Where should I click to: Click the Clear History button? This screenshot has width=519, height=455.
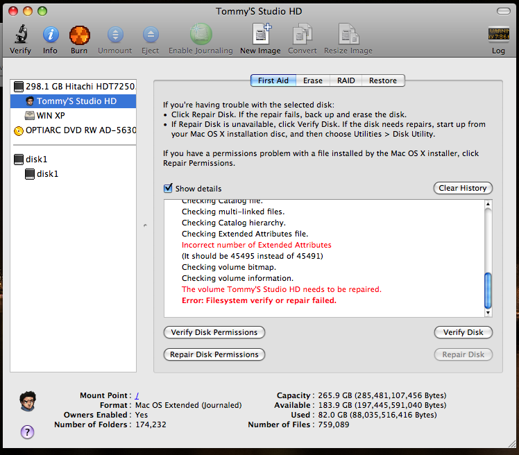463,188
